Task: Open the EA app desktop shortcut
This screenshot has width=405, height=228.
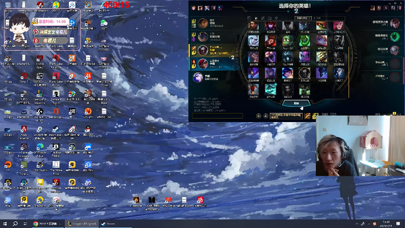Action: pyautogui.click(x=8, y=166)
